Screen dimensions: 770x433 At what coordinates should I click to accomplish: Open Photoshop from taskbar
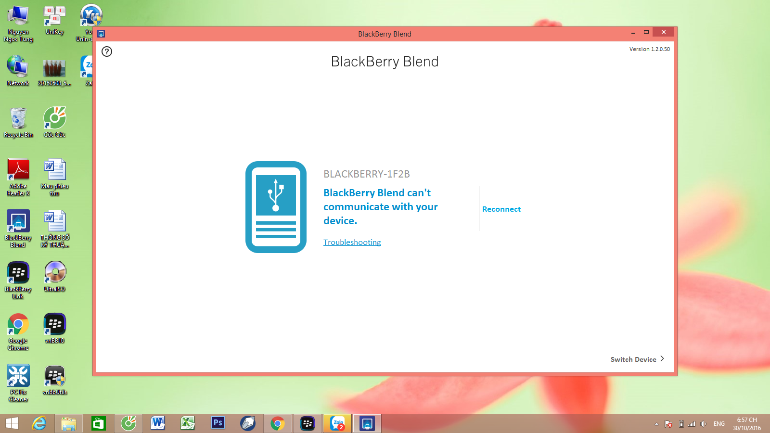(x=218, y=423)
